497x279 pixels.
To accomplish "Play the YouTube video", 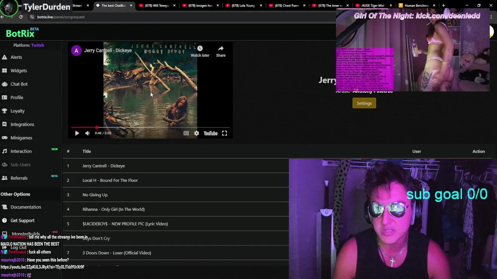I will point(77,133).
